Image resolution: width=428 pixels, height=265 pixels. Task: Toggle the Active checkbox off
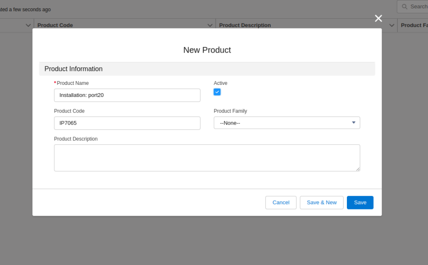click(217, 92)
